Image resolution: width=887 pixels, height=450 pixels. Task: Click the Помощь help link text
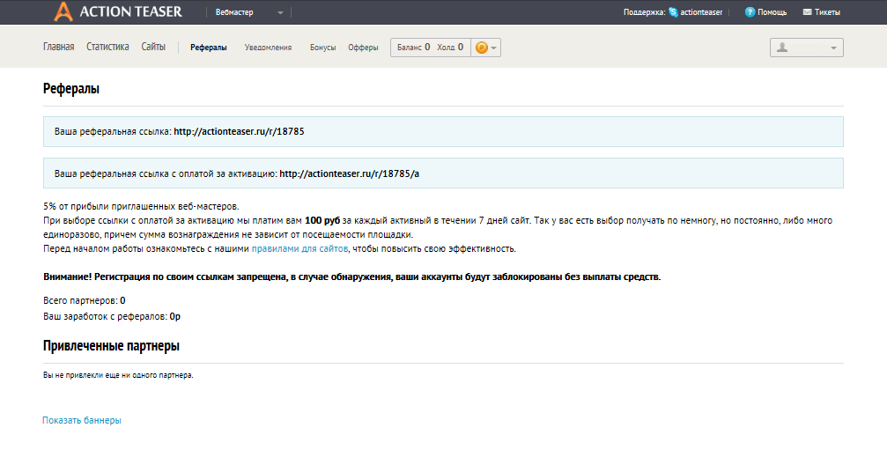click(772, 12)
